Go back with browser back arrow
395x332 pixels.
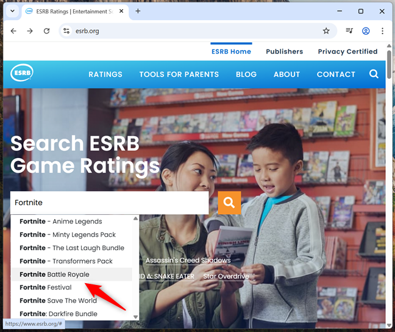tap(13, 31)
